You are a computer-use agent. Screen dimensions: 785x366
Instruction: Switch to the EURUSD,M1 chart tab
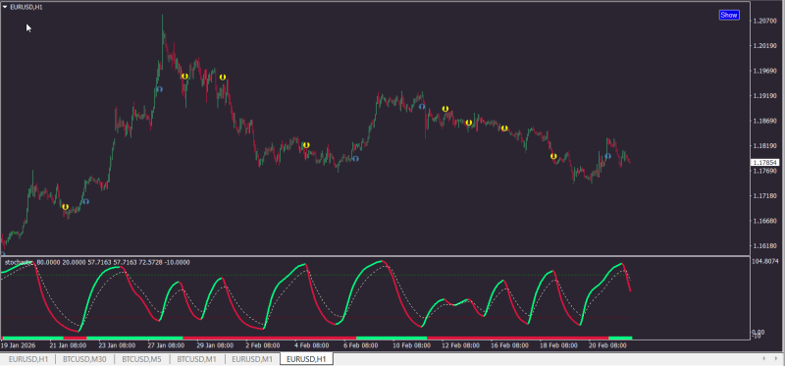click(x=252, y=359)
